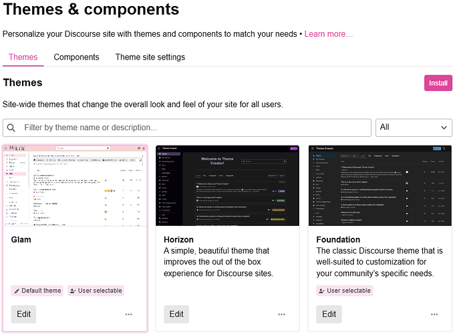Viewport: 455px width, 334px height.
Task: Open the Horizon theme preview thumbnail
Action: [227, 186]
